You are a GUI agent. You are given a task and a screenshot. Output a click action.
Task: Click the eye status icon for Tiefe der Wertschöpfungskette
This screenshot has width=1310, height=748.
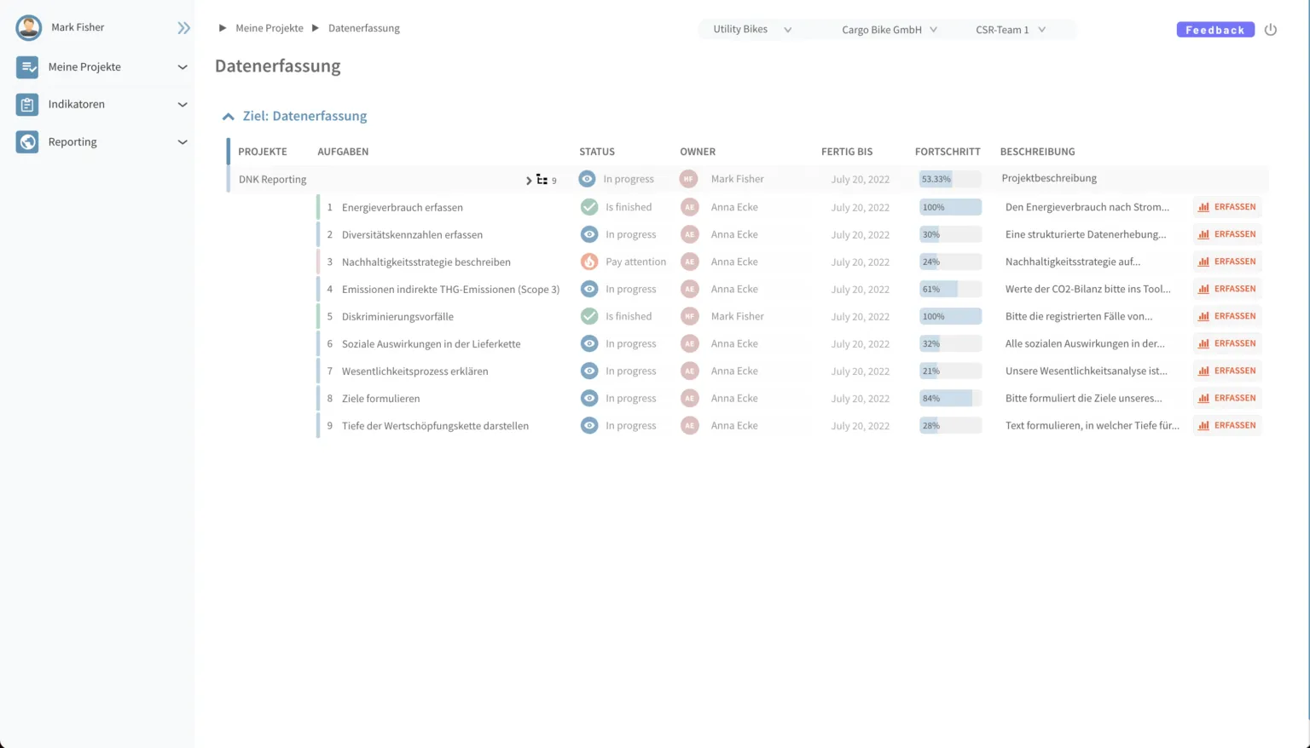(589, 425)
